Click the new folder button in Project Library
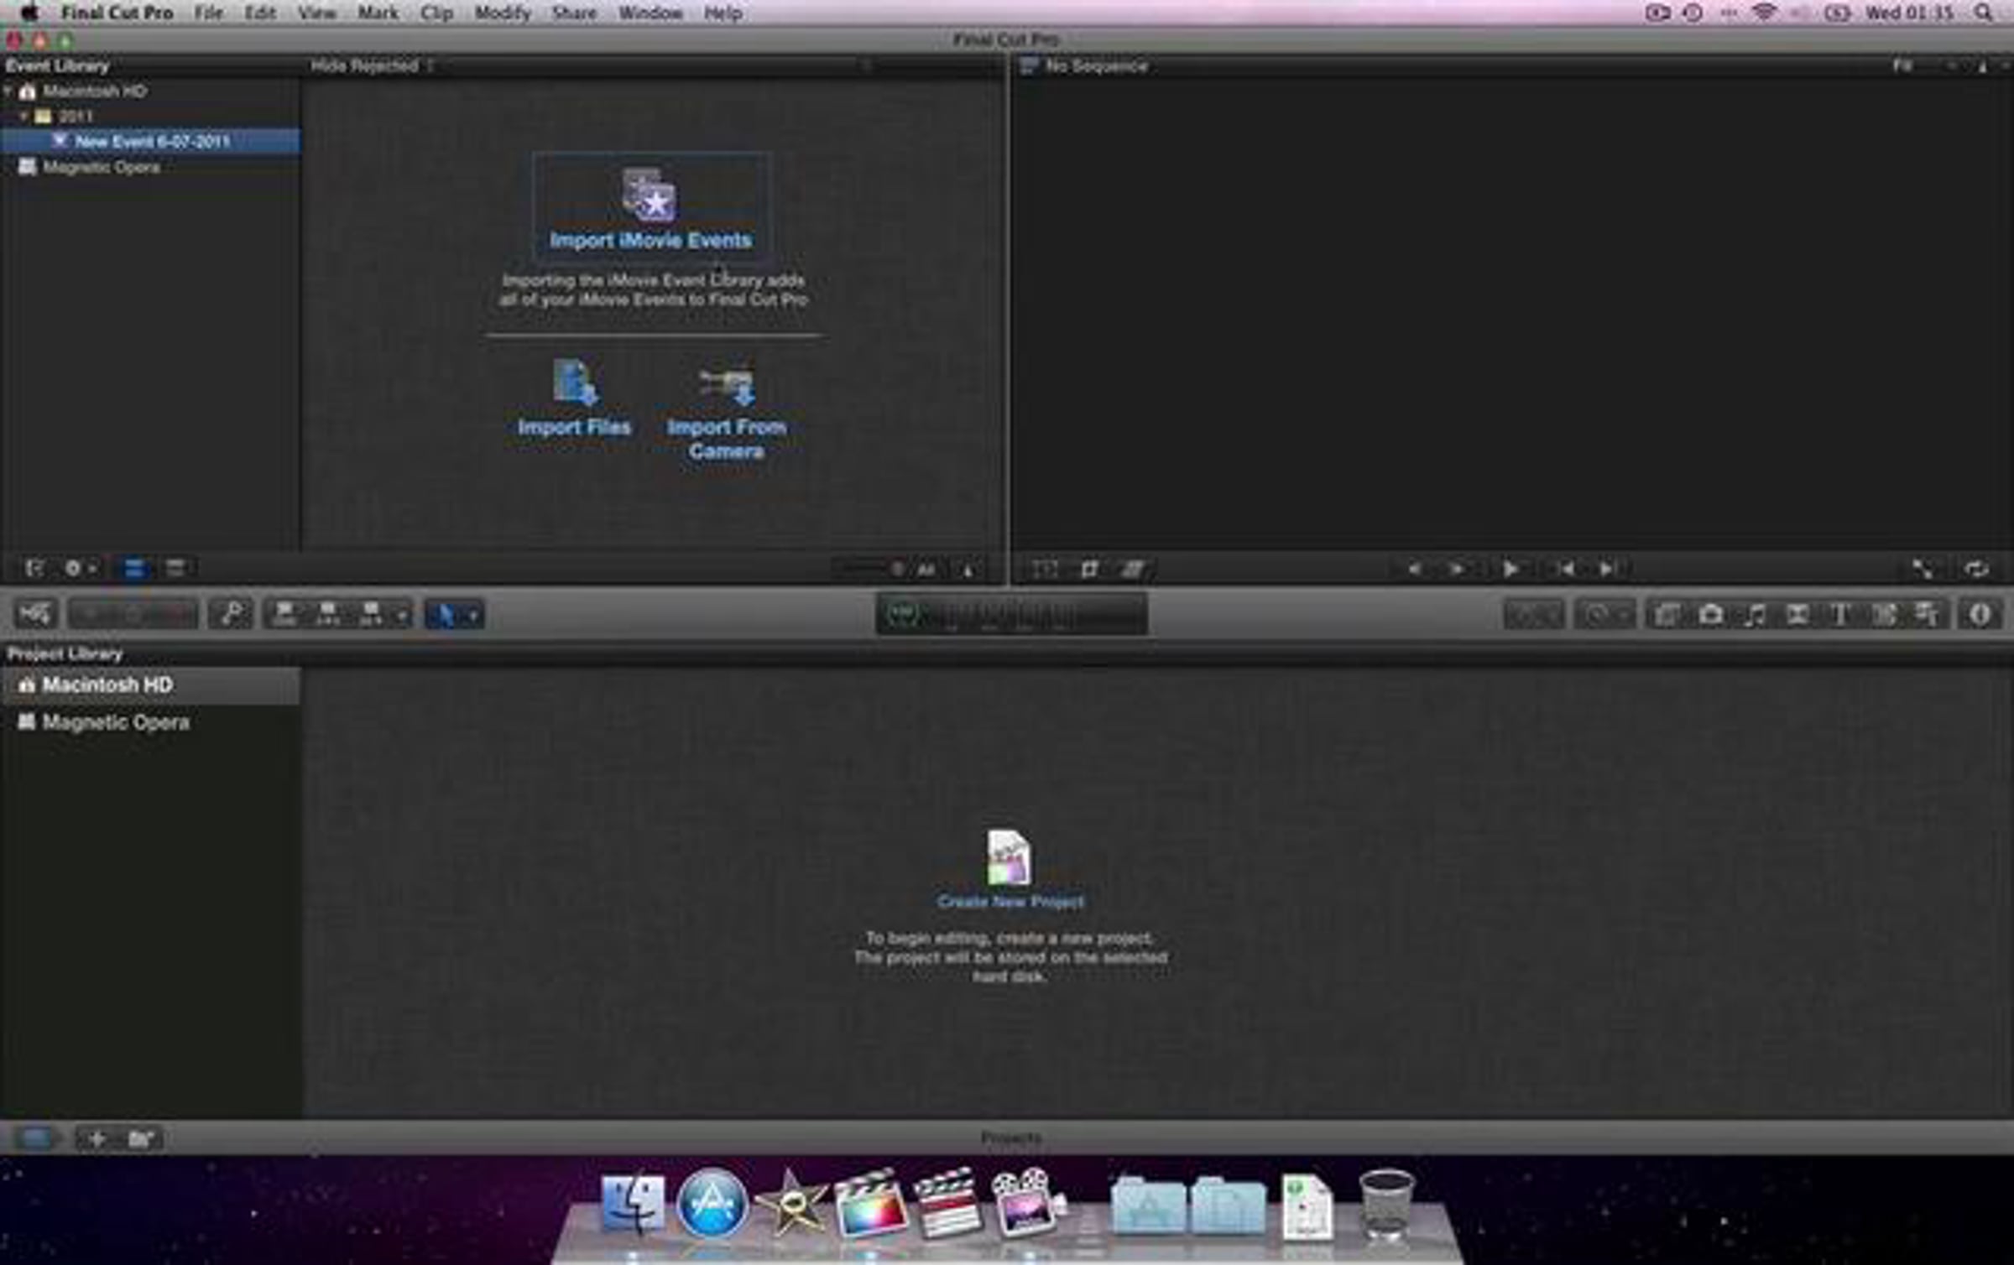Image resolution: width=2014 pixels, height=1265 pixels. coord(140,1138)
